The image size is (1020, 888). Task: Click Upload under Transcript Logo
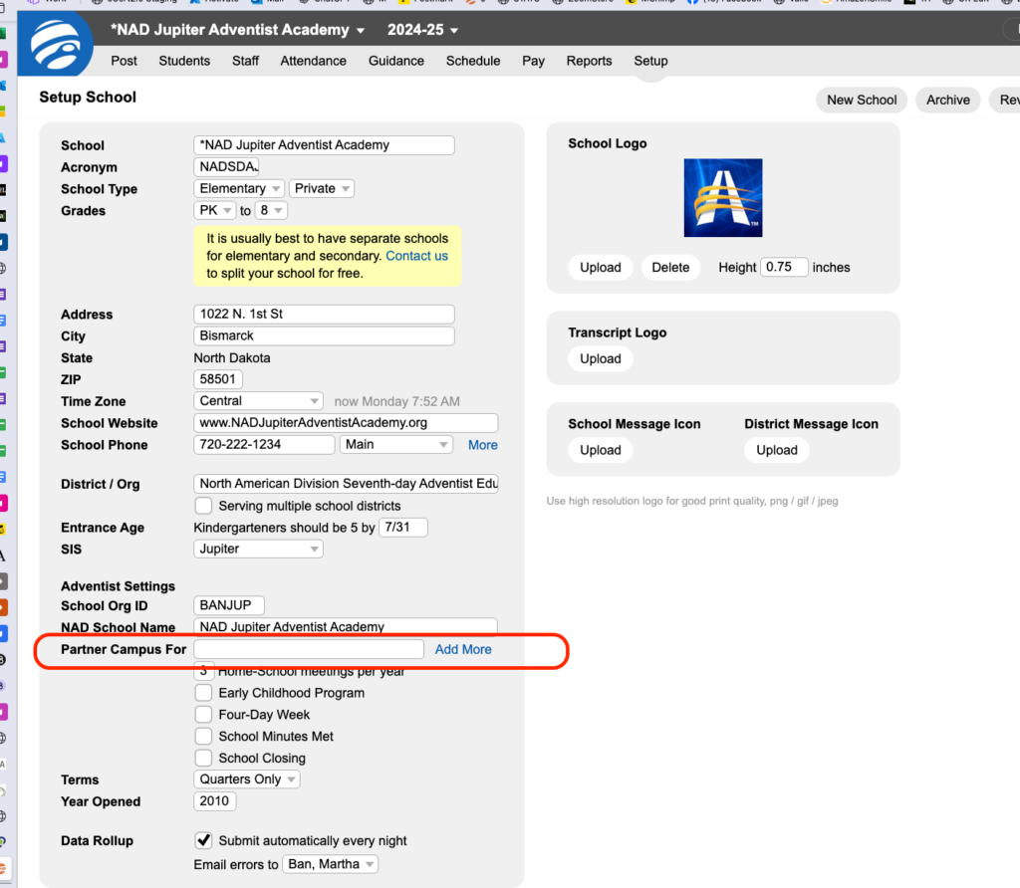point(600,358)
